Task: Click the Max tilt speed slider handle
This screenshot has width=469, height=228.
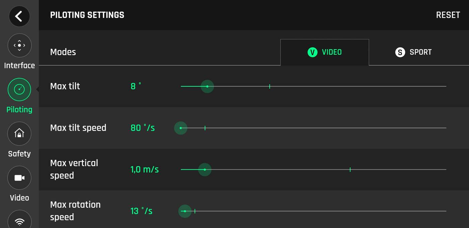Action: (181, 128)
